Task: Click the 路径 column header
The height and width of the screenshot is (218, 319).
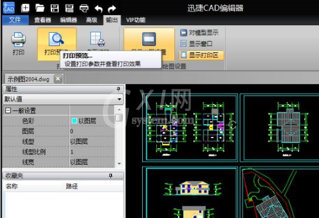Action: (x=72, y=186)
